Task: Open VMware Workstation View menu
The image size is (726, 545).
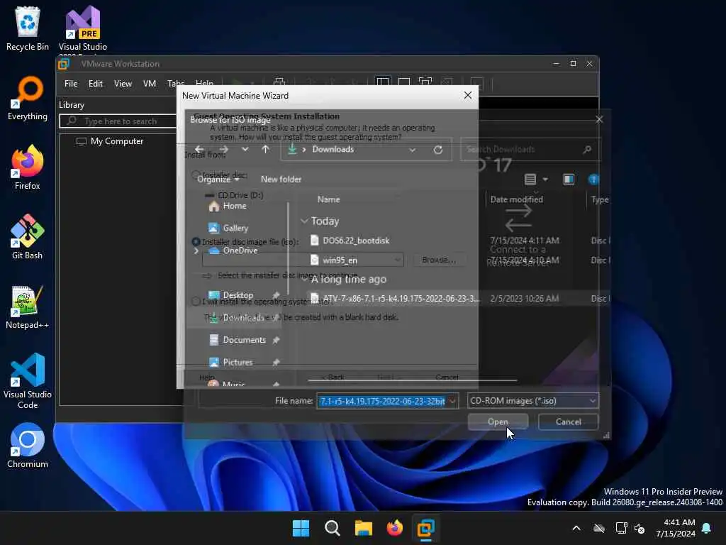Action: coord(123,84)
